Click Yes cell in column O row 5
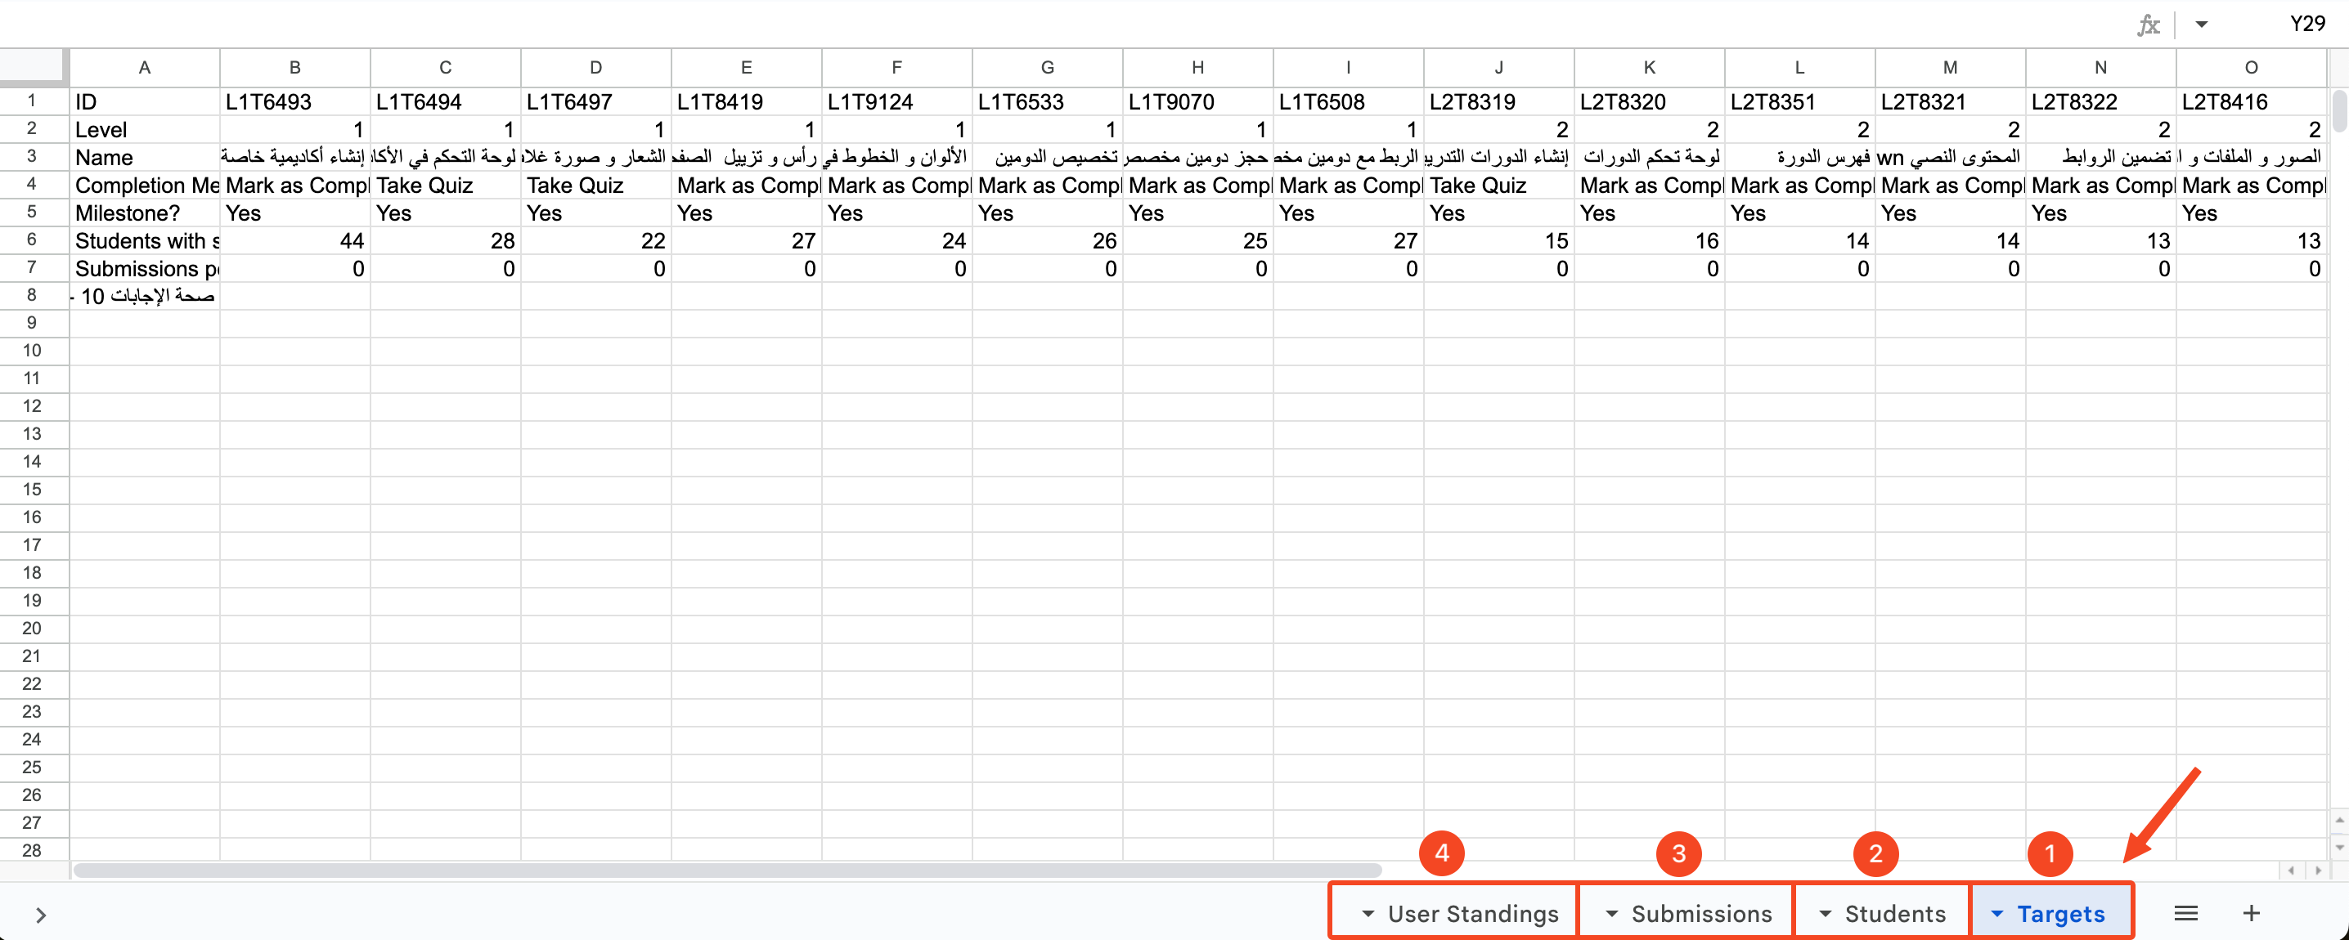 pos(2252,213)
